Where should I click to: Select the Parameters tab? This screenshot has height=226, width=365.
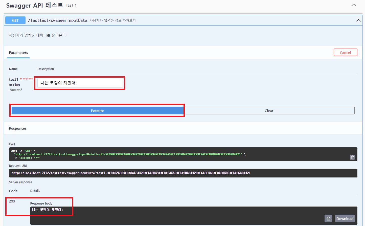click(18, 53)
